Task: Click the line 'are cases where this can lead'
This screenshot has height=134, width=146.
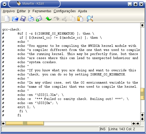Action: point(70,58)
